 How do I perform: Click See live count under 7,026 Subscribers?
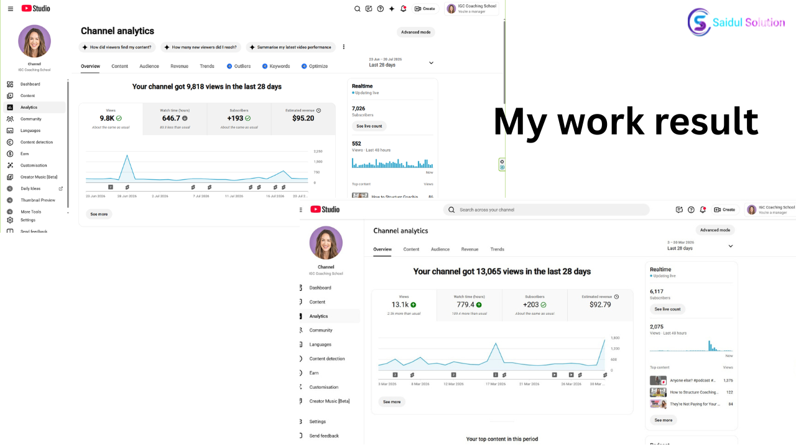pyautogui.click(x=369, y=126)
